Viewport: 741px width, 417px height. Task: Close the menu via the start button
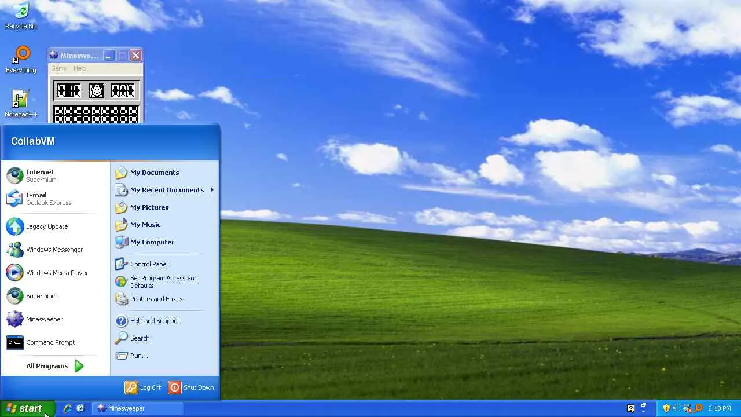coord(27,408)
